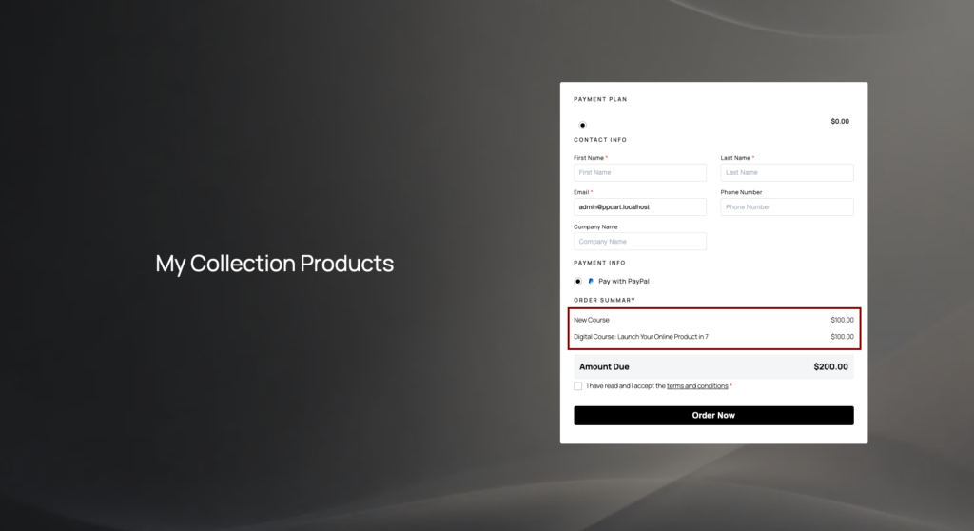
Task: Click the My Collection Products heading
Action: (275, 264)
